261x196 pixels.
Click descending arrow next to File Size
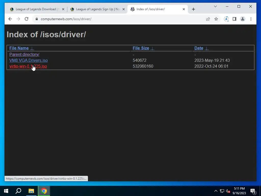(152, 48)
